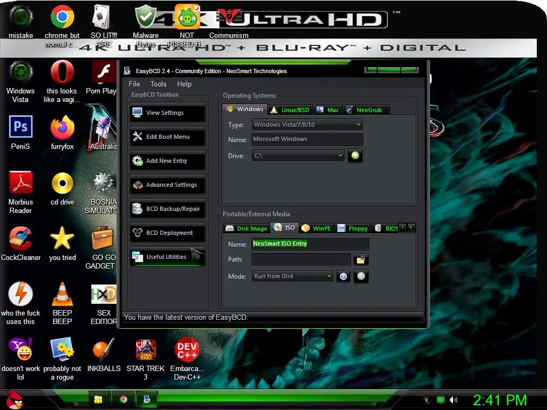The image size is (547, 410).
Task: Open the Help menu
Action: click(184, 84)
